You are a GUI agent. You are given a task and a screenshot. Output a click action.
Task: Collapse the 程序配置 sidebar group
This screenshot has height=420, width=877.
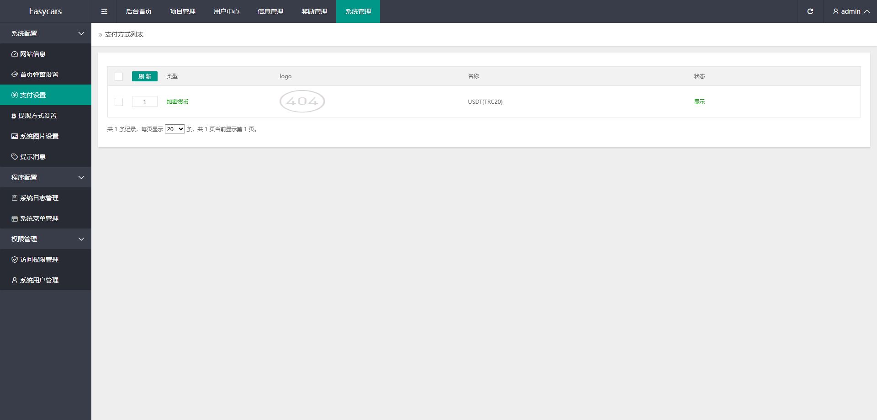click(x=46, y=177)
